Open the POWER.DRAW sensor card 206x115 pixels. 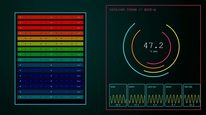(x=192, y=95)
